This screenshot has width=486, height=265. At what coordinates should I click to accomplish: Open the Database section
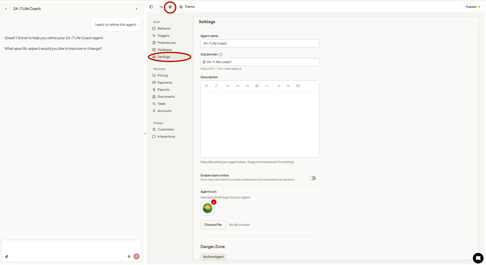click(164, 50)
